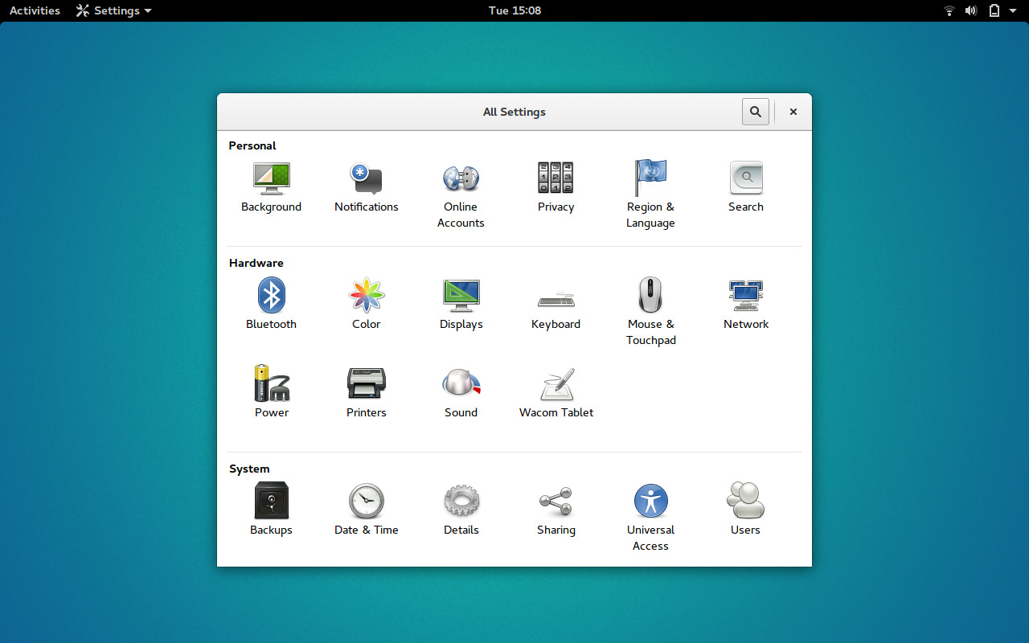Open Users settings
This screenshot has width=1029, height=643.
coord(745,510)
